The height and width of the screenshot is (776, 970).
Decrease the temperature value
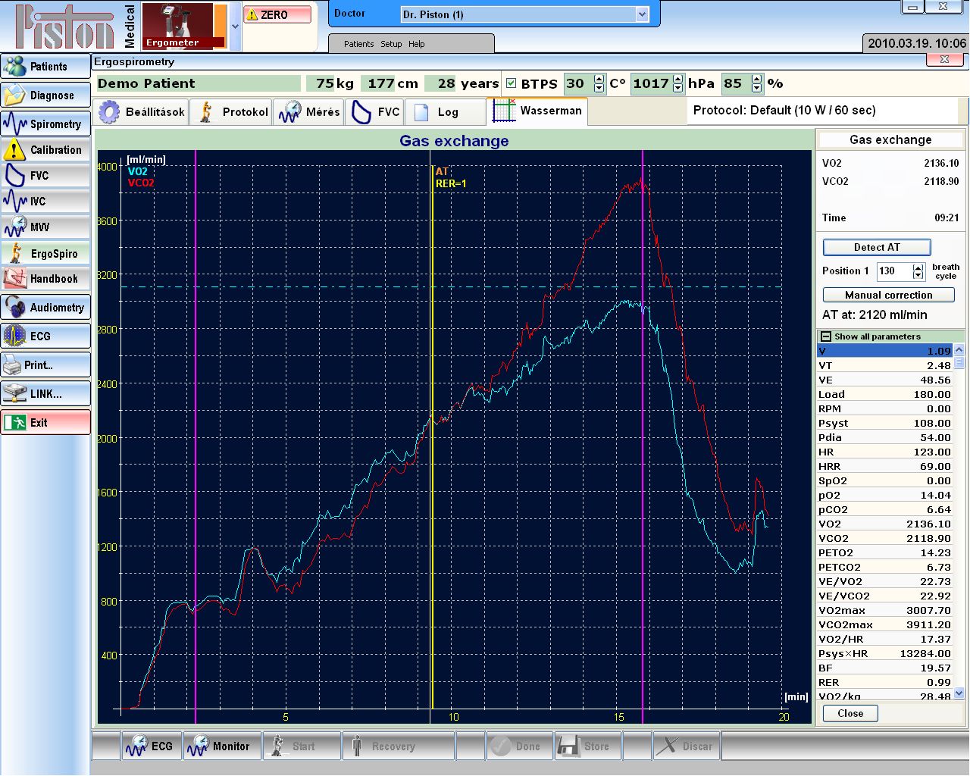coord(599,88)
